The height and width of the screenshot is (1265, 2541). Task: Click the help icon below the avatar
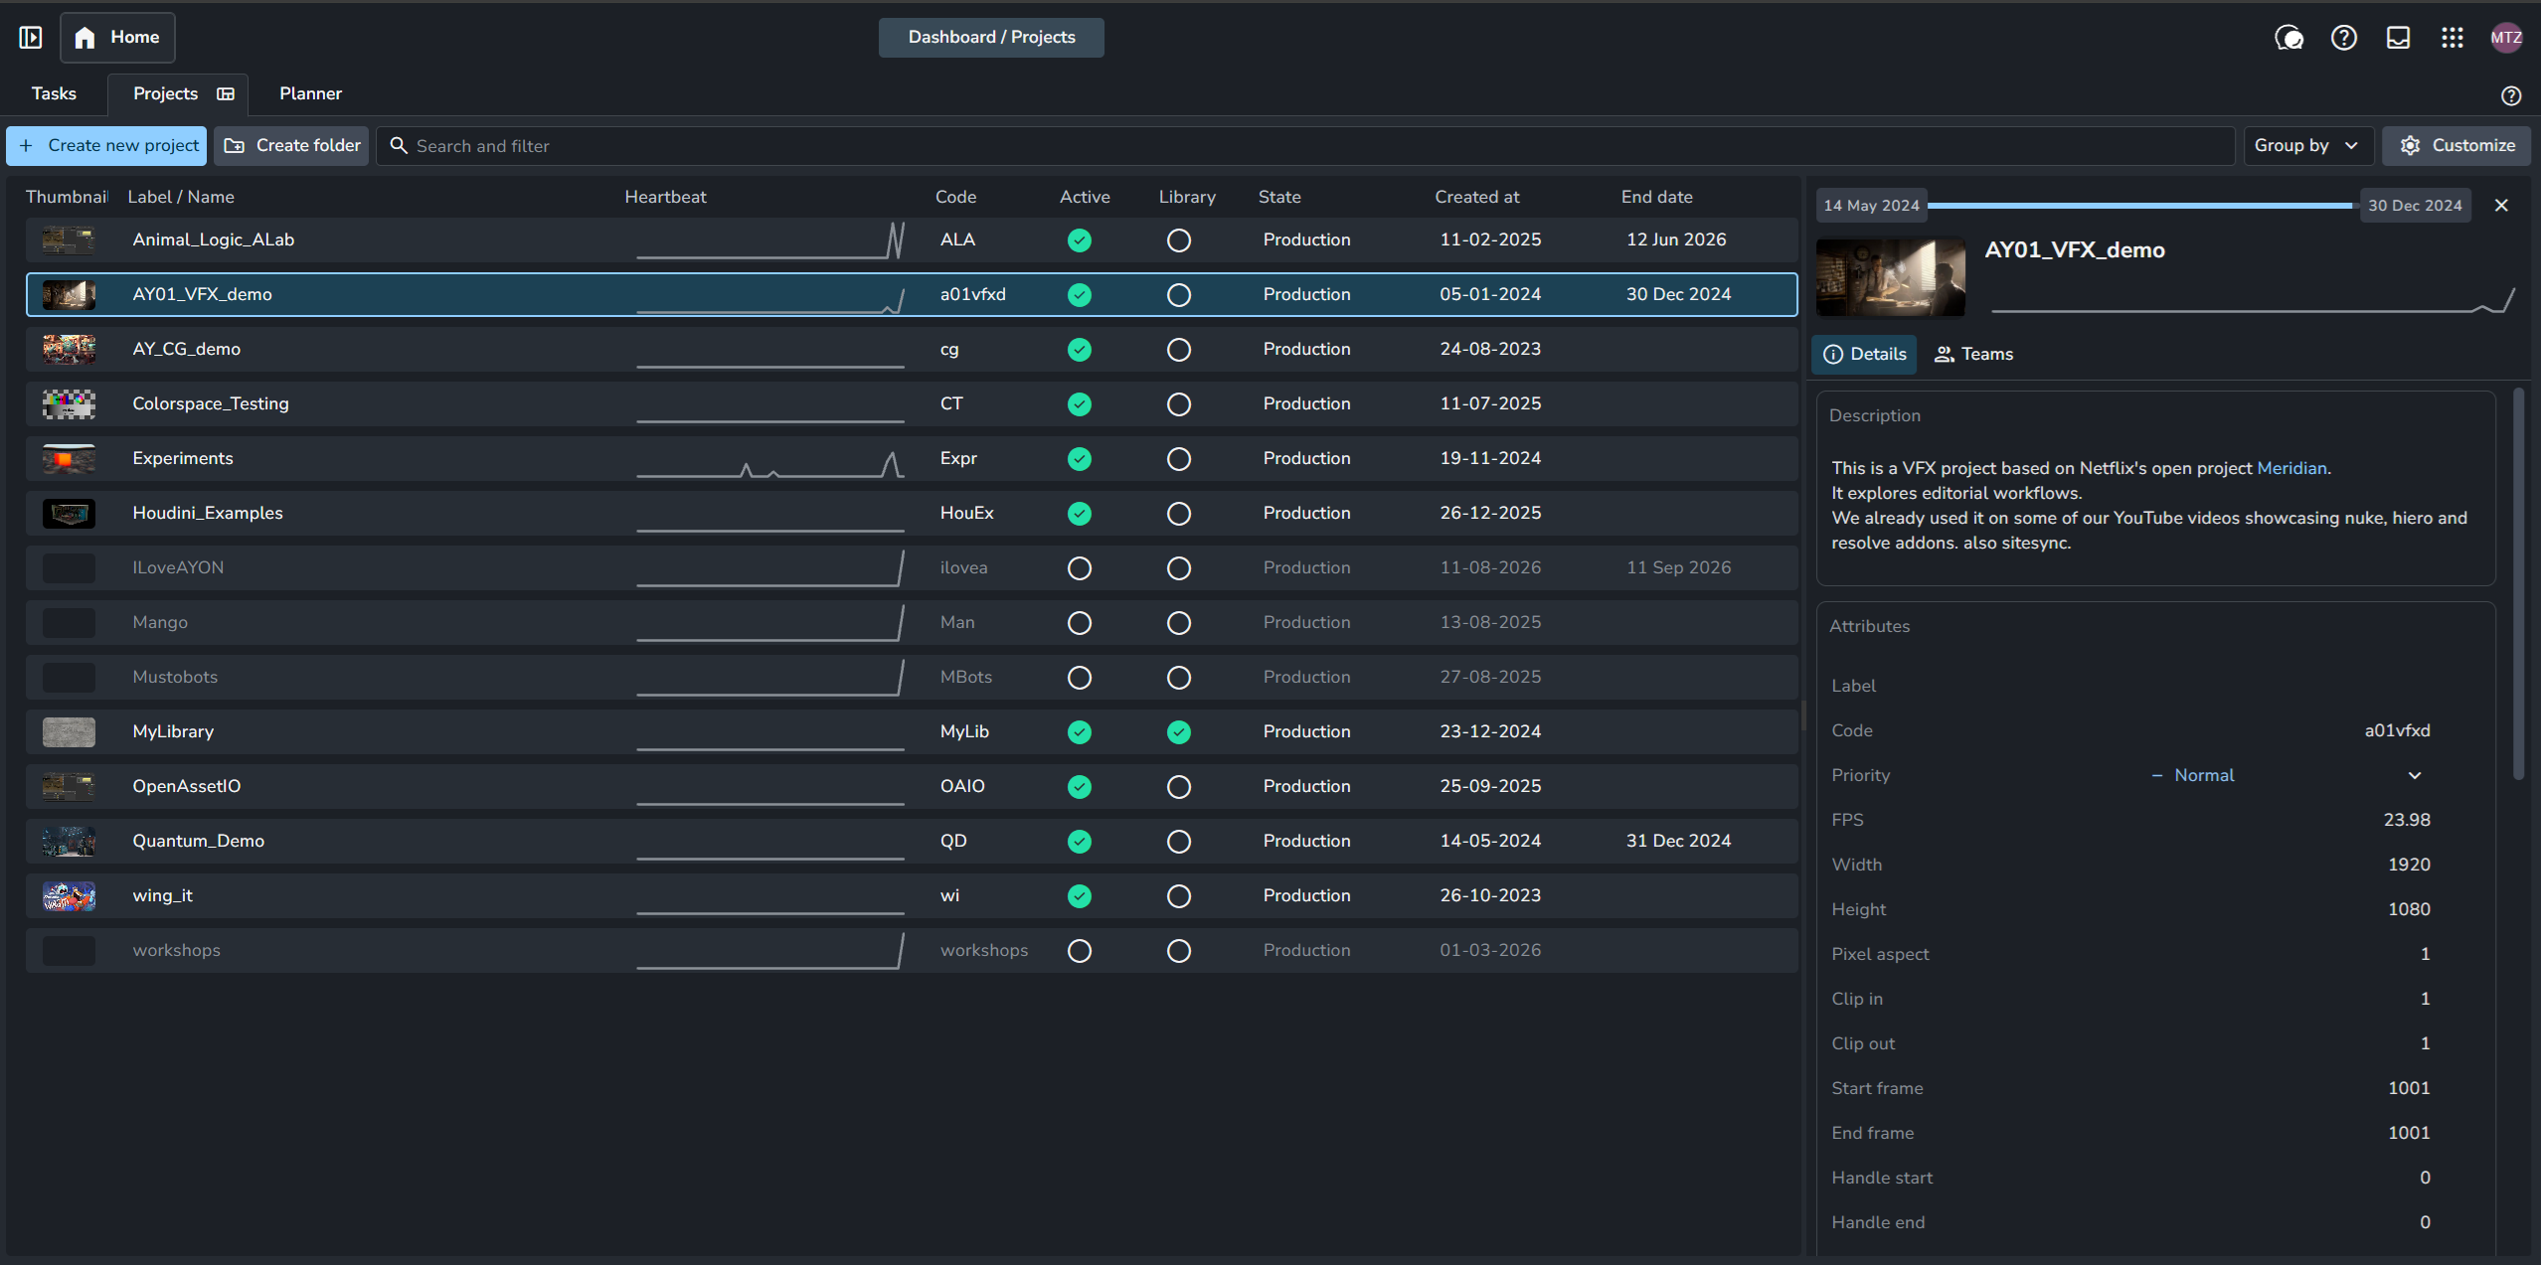[2511, 95]
